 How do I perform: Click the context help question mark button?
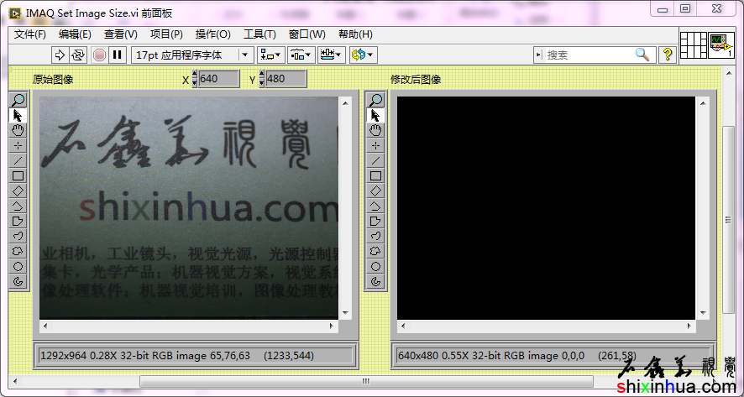click(x=668, y=55)
